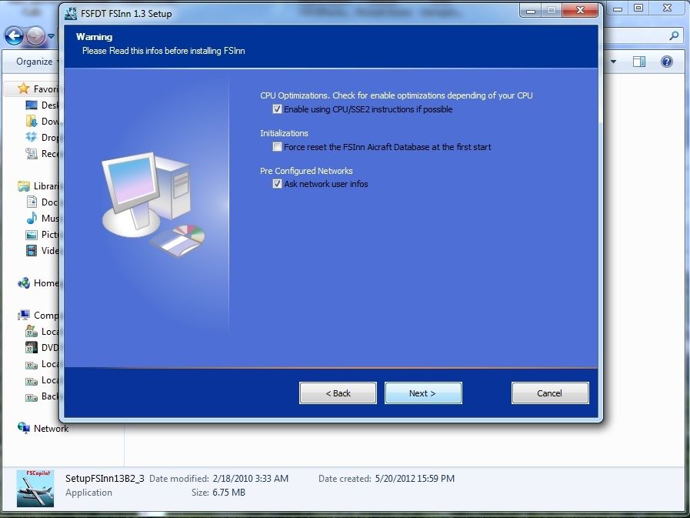
Task: Open Dropbox in navigation pane
Action: coord(42,137)
